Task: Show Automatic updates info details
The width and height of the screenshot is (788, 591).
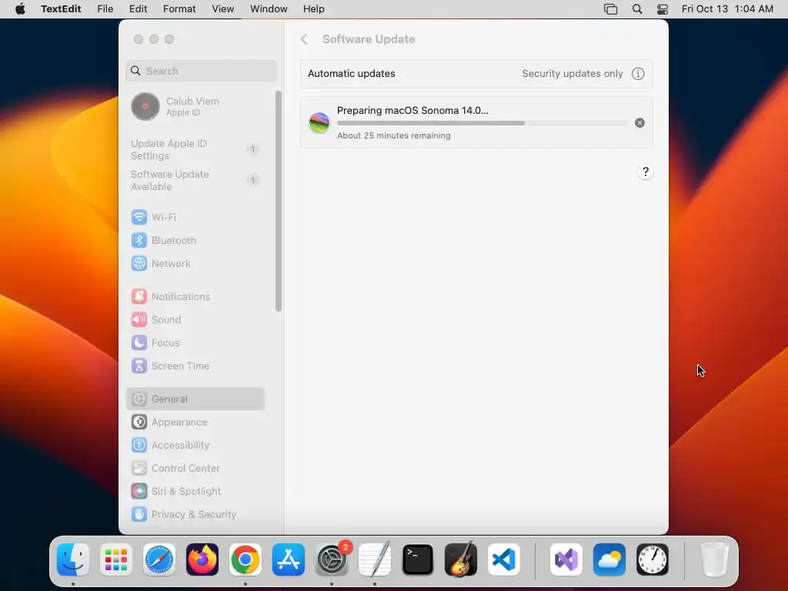Action: (638, 73)
